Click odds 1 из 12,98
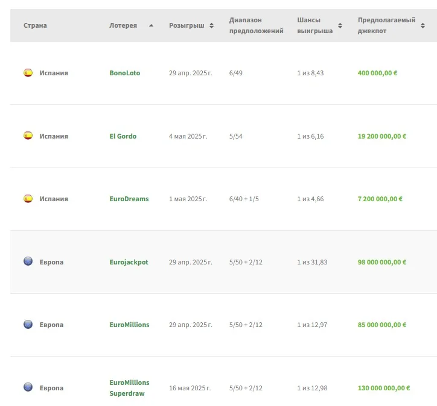The width and height of the screenshot is (437, 406). coord(312,388)
